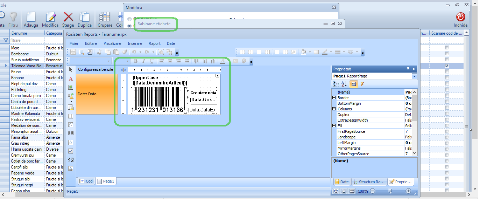
Task: Click the Modifica button in the main toolbar
Action: (x=50, y=19)
